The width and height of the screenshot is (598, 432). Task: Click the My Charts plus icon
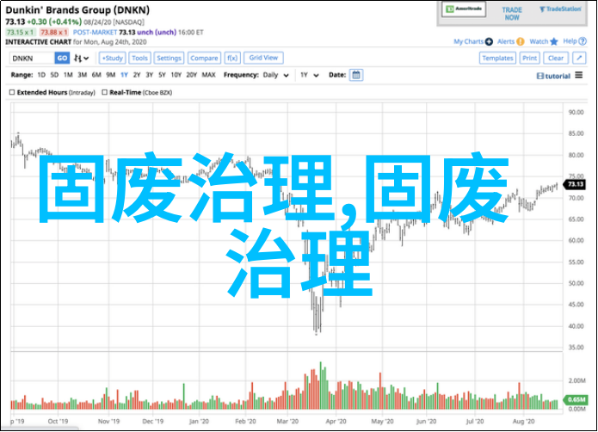[489, 41]
